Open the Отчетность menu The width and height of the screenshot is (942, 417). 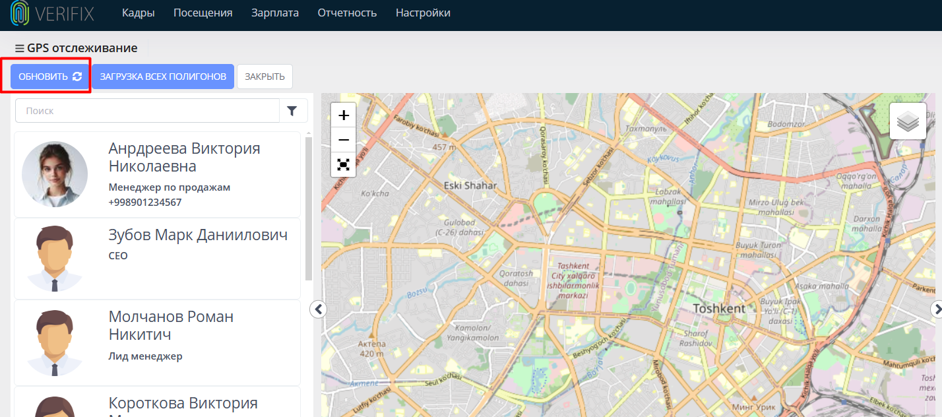347,13
